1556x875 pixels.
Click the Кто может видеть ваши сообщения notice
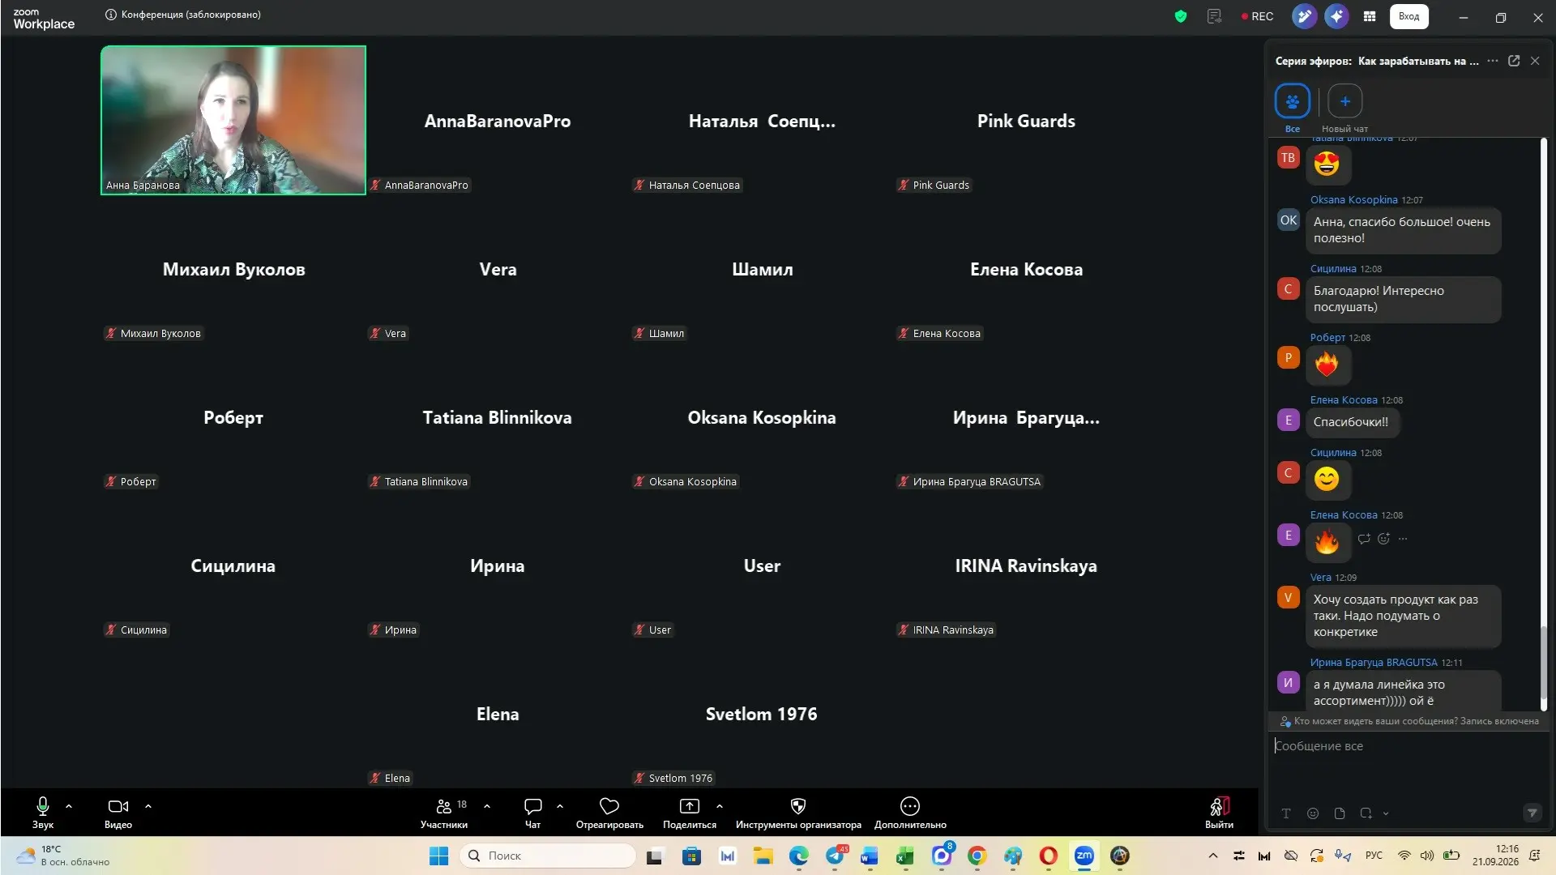point(1409,721)
